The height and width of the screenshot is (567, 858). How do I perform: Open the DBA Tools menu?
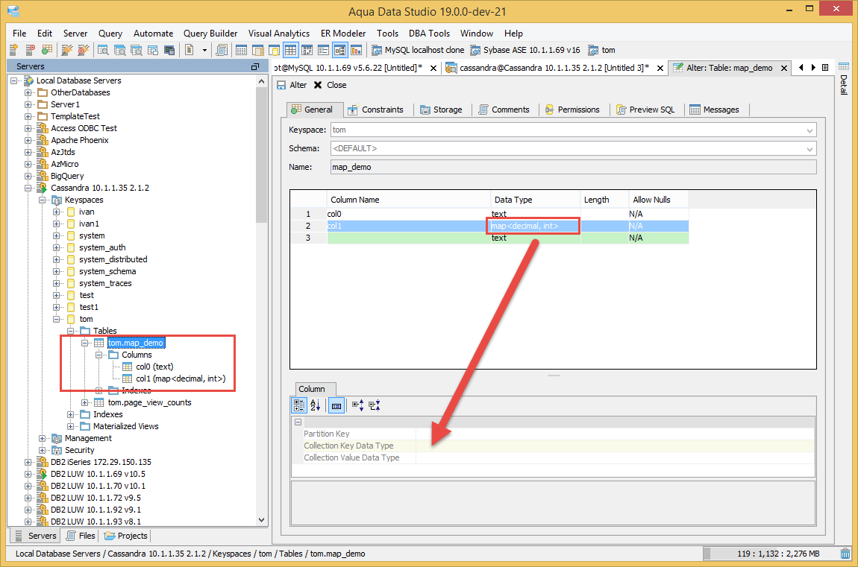tap(429, 34)
